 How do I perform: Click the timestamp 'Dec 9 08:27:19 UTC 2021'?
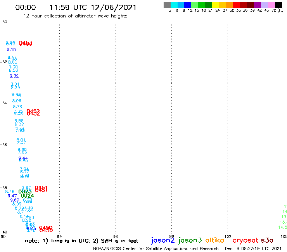253,249
